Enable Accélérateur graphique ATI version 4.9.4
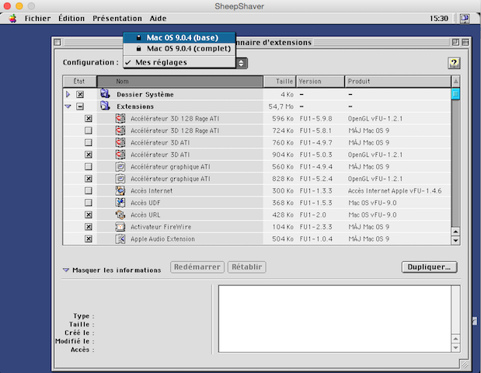The width and height of the screenshot is (481, 373). point(89,166)
